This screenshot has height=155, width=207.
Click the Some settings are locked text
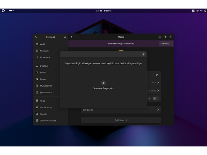coord(121,44)
